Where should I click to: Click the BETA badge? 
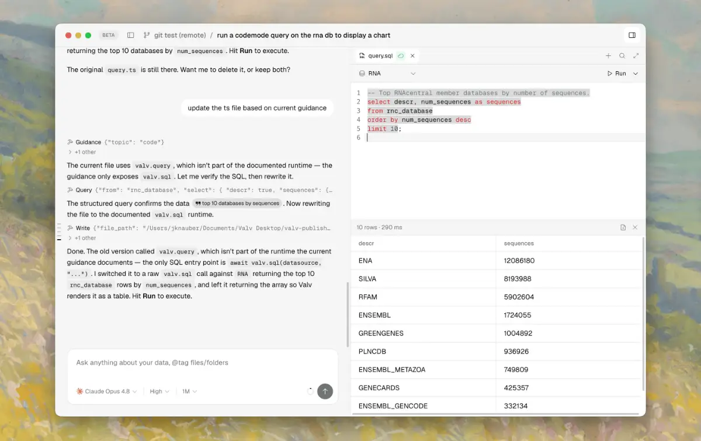click(x=109, y=35)
